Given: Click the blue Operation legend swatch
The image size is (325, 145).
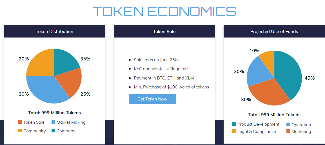Looking at the screenshot, I should tap(288, 124).
